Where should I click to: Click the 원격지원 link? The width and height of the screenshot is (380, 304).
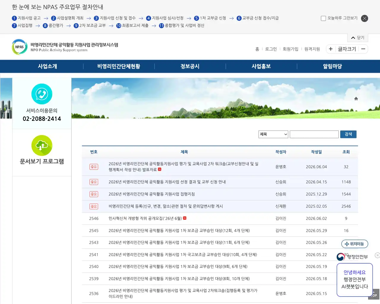(x=312, y=49)
